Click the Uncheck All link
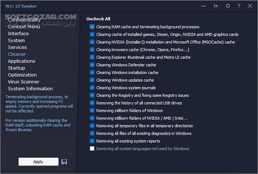This screenshot has height=174, width=258. [98, 19]
